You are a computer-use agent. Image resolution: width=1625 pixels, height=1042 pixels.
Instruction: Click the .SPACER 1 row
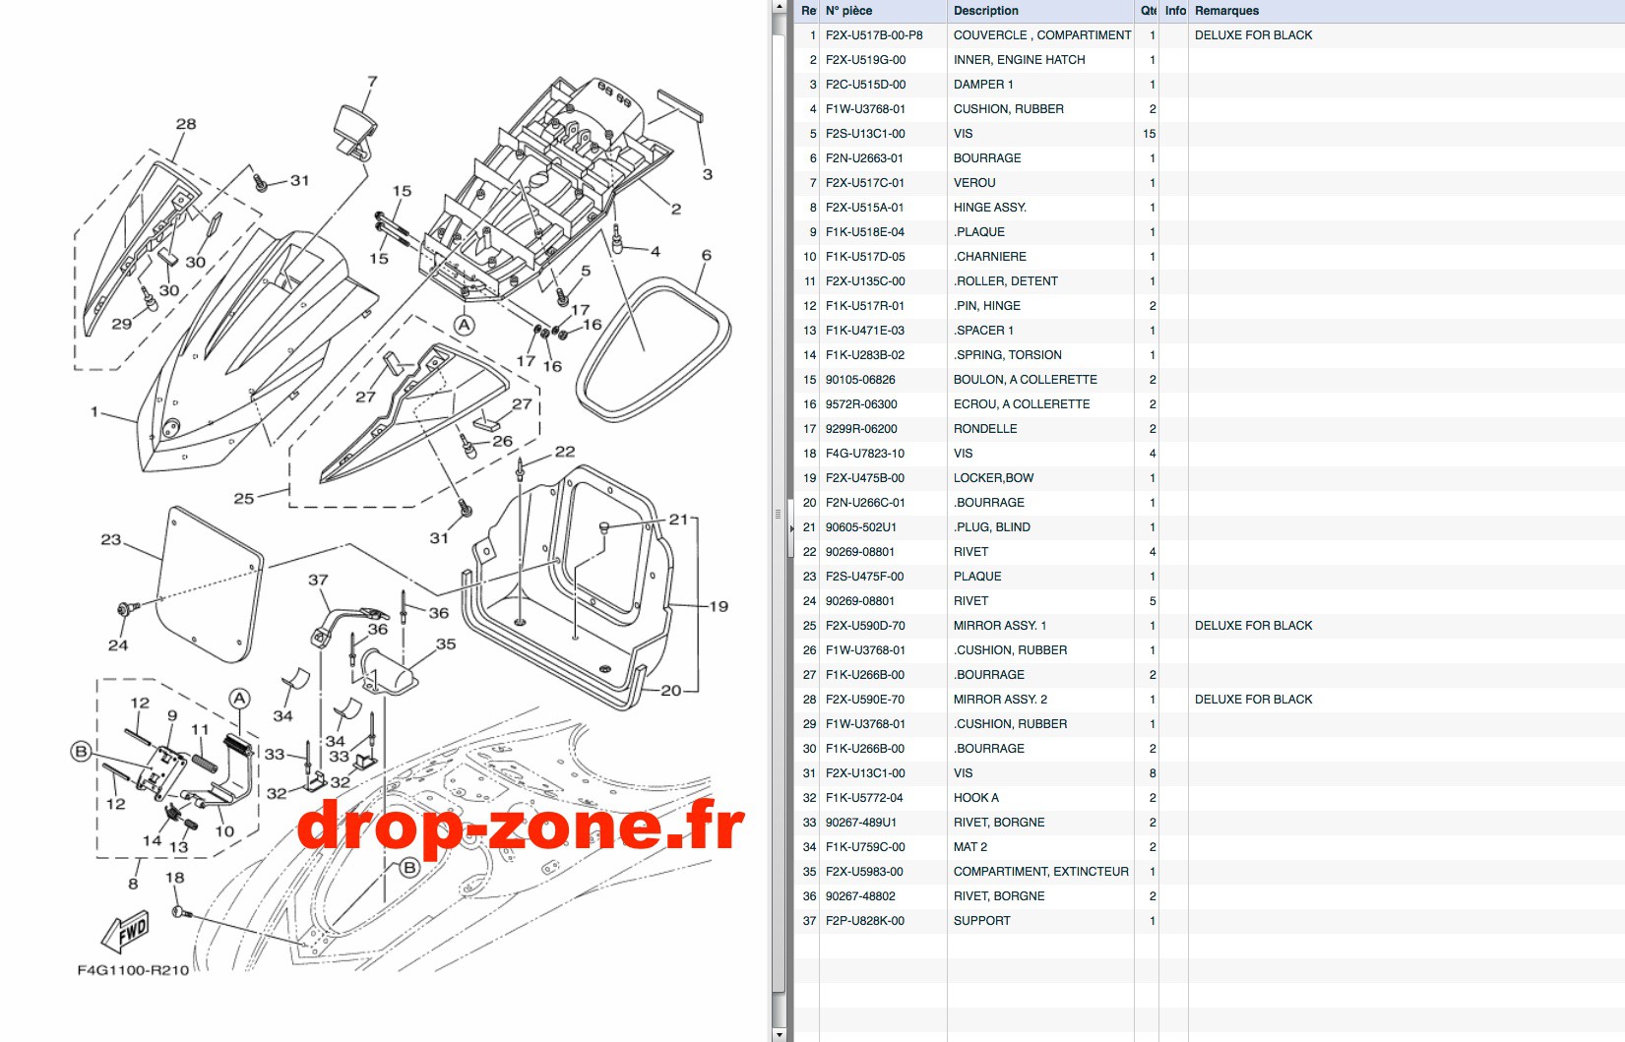tap(1210, 331)
